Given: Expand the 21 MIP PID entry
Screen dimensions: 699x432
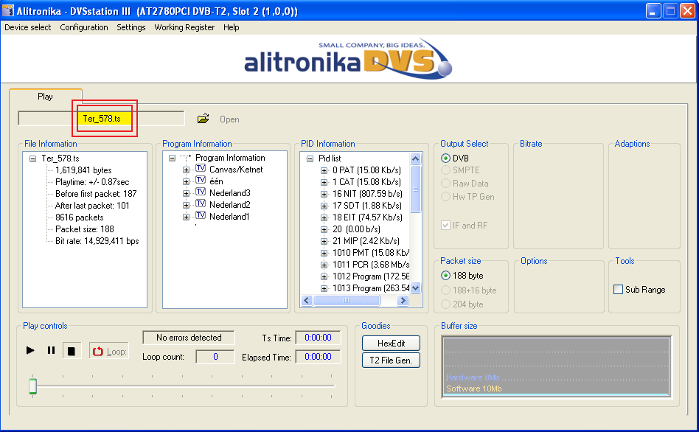Looking at the screenshot, I should [324, 241].
